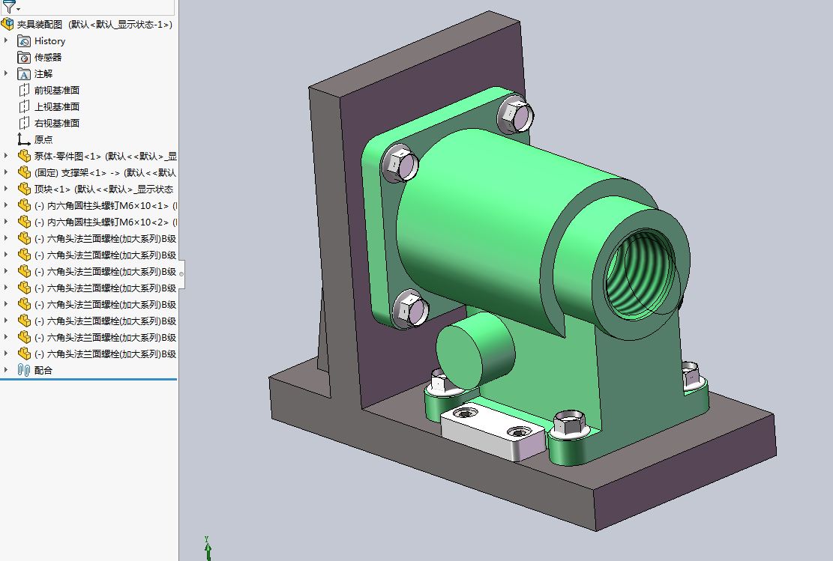The width and height of the screenshot is (833, 561).
Task: Click the threaded bore of the pump body
Action: click(x=640, y=274)
